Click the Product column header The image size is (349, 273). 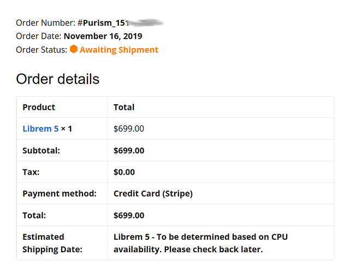39,107
